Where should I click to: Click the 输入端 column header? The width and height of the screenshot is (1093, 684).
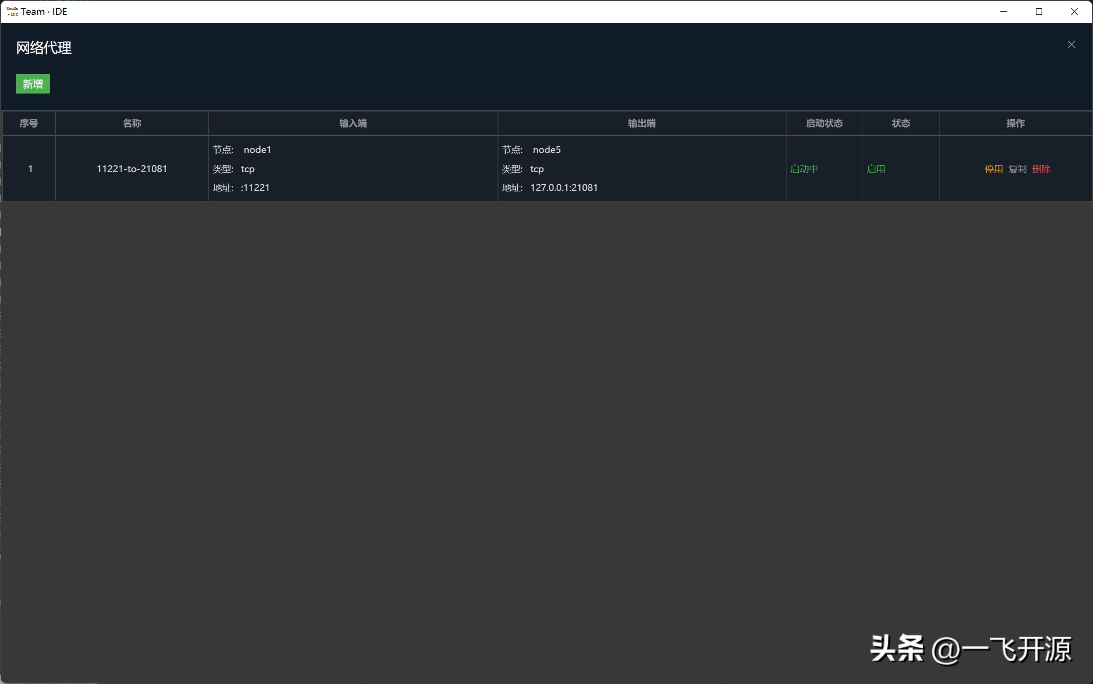tap(353, 123)
